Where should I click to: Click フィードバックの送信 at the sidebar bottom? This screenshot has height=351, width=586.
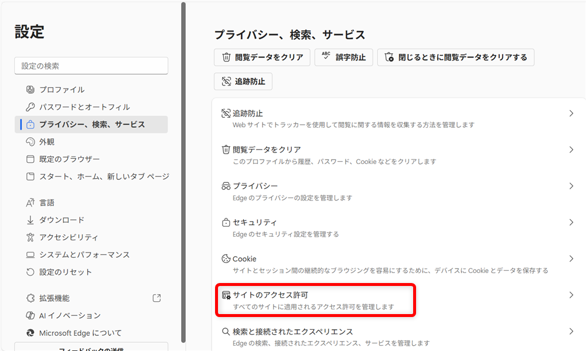click(x=91, y=348)
